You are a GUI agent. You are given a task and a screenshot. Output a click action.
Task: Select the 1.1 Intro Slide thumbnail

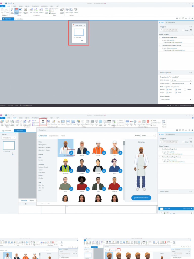[79, 32]
